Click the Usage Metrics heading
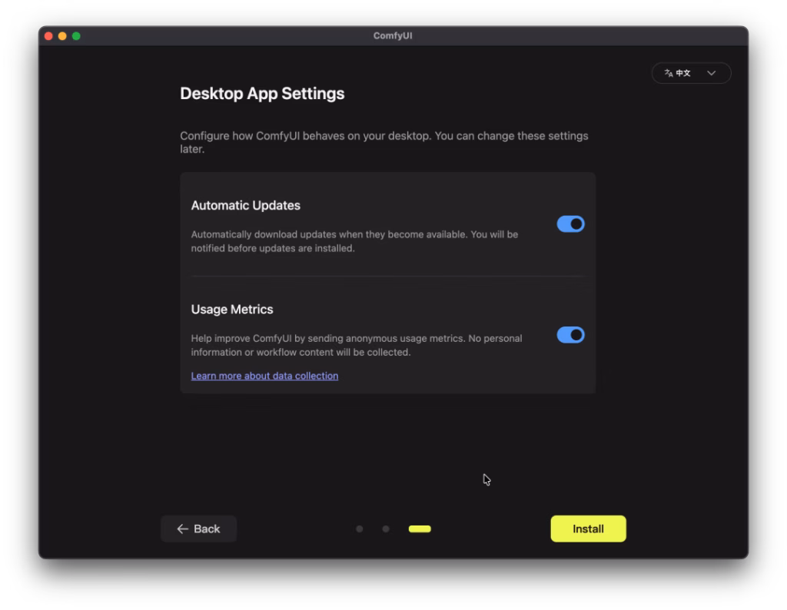Screen dimensions: 787x610 232,309
